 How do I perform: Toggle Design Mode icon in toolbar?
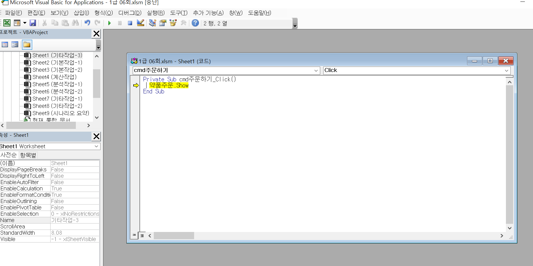point(140,23)
